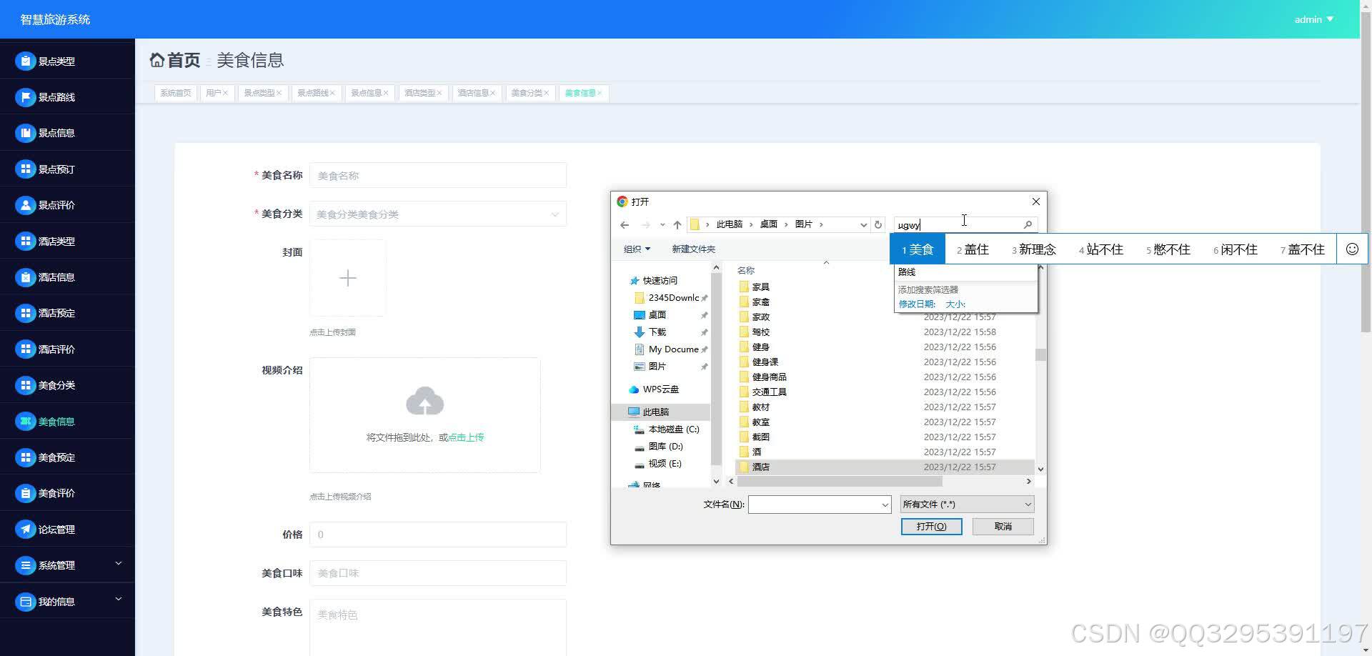Select IME candidate 美食
This screenshot has width=1372, height=656.
click(918, 249)
